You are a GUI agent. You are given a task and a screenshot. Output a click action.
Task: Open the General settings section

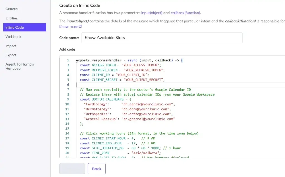(x=12, y=9)
